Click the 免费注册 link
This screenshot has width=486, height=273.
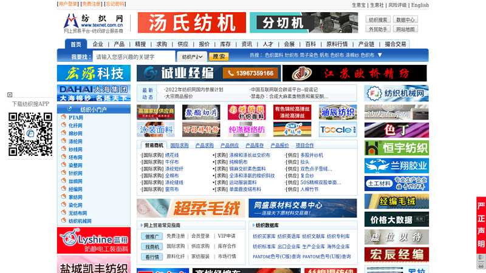(x=92, y=4)
